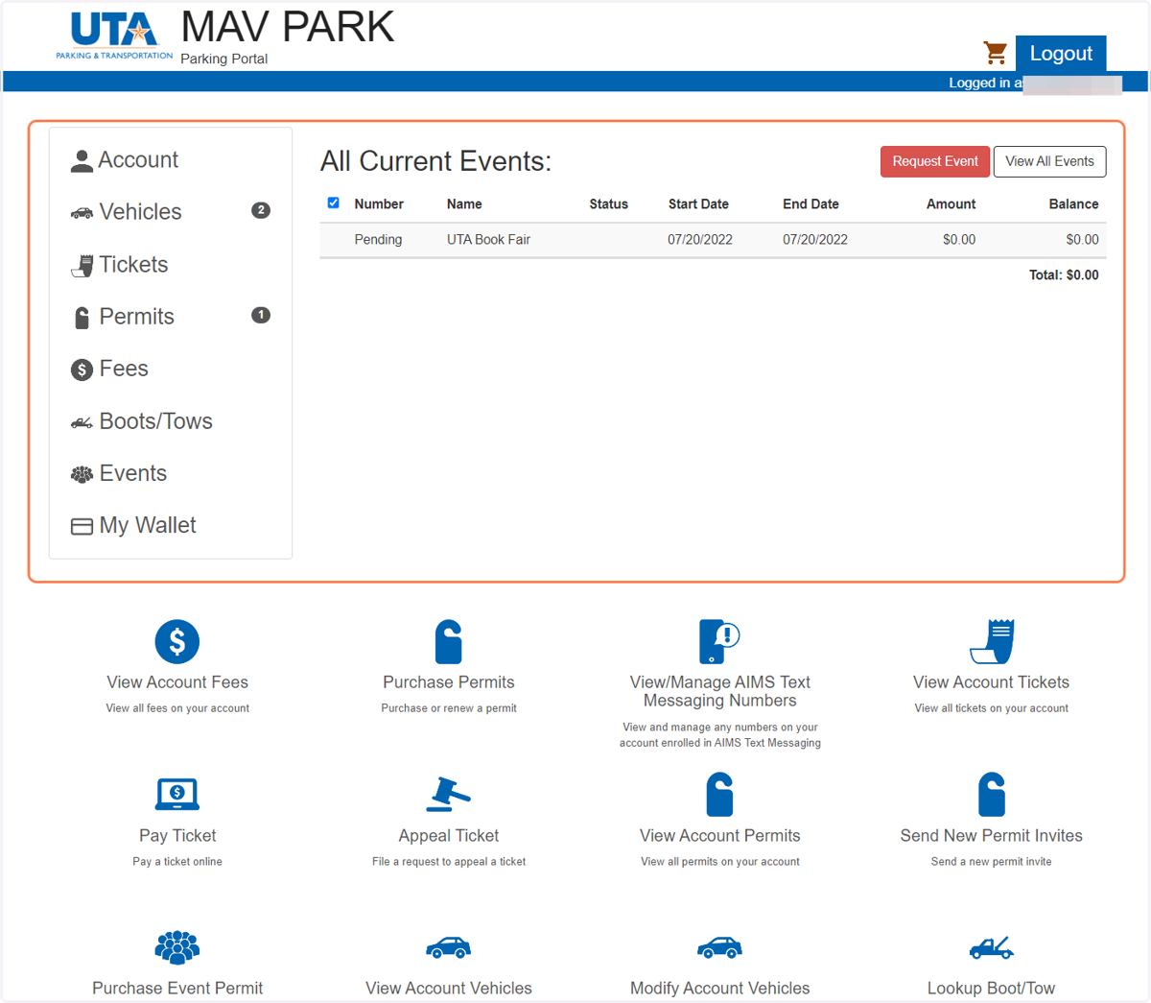Image resolution: width=1151 pixels, height=1003 pixels.
Task: Click the Number column header
Action: pos(379,204)
